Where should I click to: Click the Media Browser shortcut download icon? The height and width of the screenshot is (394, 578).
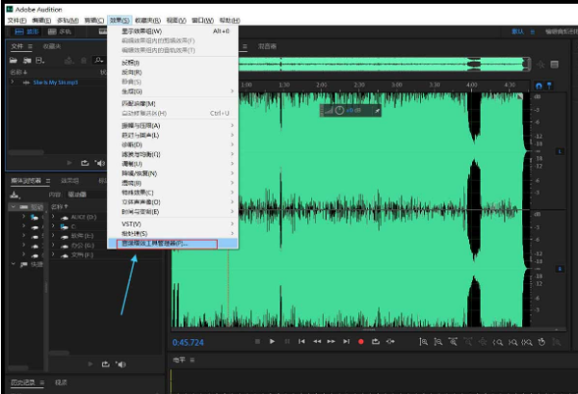coord(14,195)
